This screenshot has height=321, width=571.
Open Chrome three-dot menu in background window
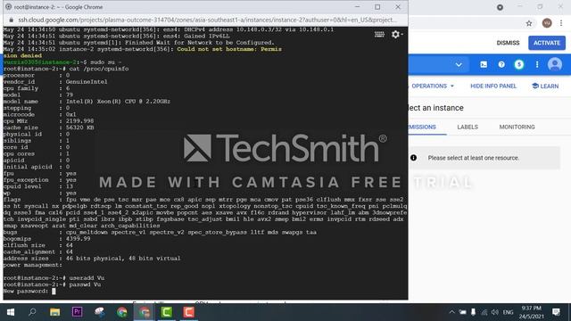[x=561, y=23]
